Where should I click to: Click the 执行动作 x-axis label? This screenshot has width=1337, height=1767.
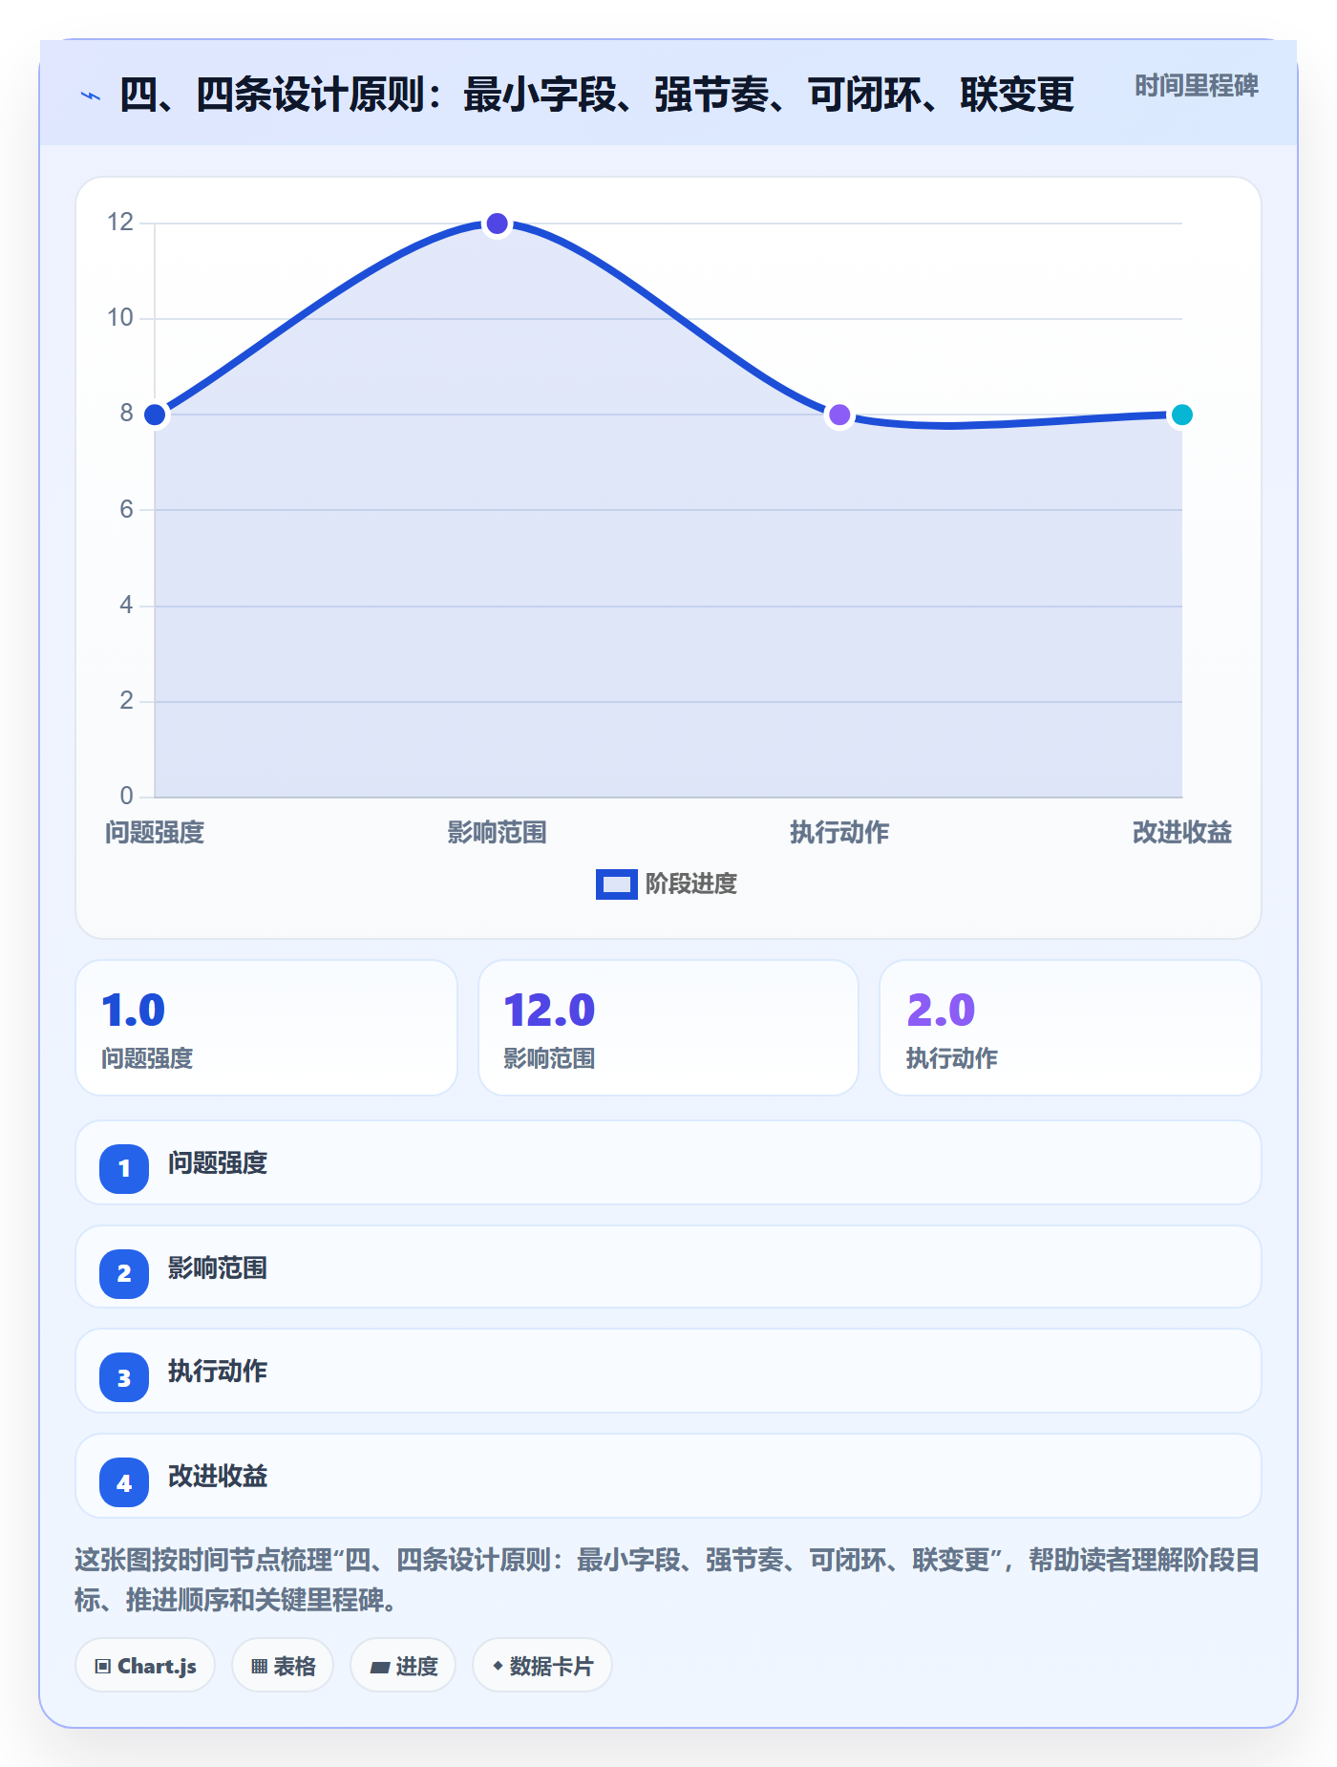[x=839, y=833]
